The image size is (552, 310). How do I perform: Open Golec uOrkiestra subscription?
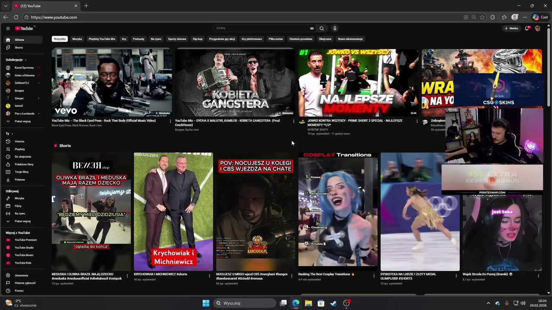coord(24,75)
